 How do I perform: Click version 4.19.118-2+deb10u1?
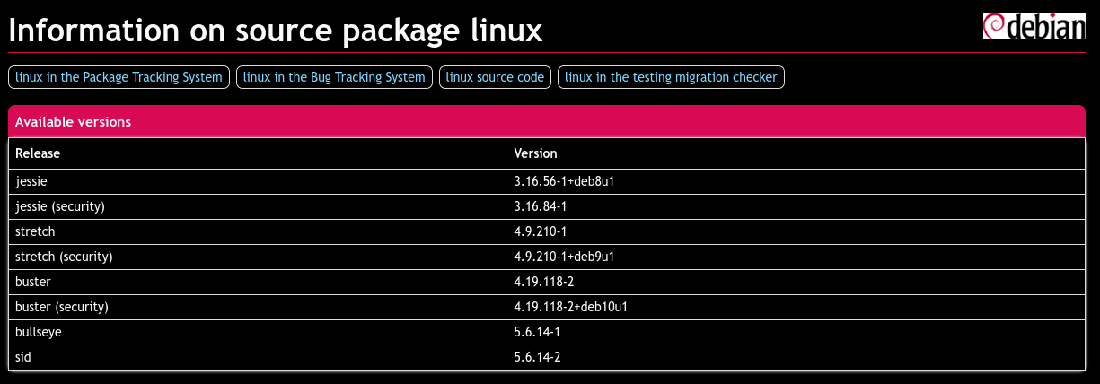[570, 307]
